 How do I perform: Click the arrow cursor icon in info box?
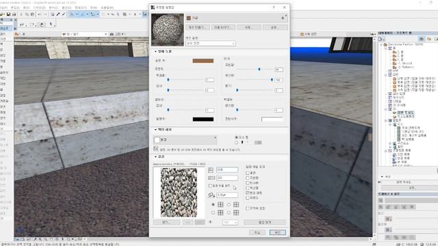(51, 25)
